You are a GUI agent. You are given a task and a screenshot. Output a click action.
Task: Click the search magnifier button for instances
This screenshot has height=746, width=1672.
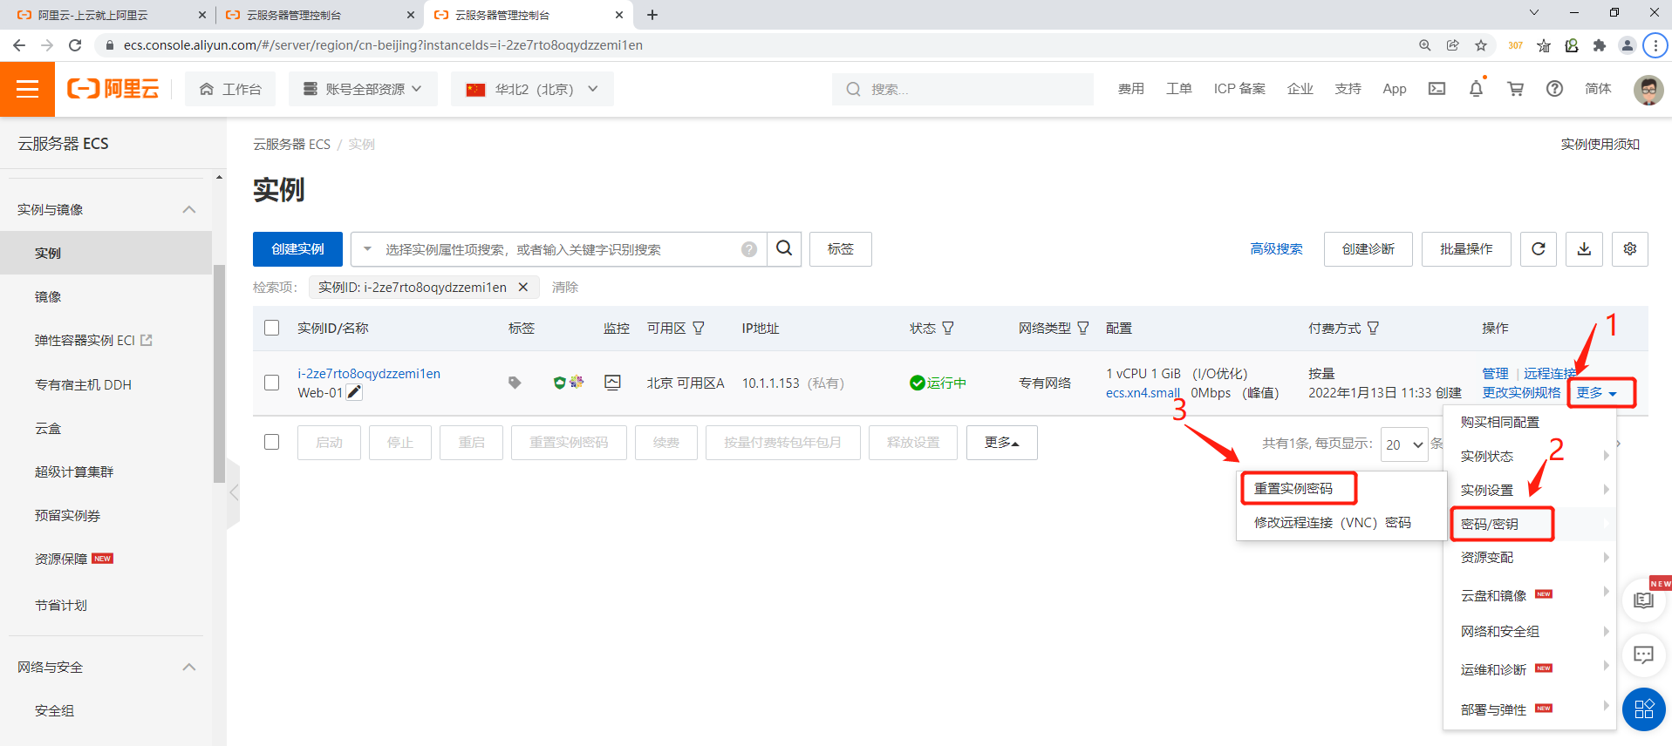[x=784, y=249]
